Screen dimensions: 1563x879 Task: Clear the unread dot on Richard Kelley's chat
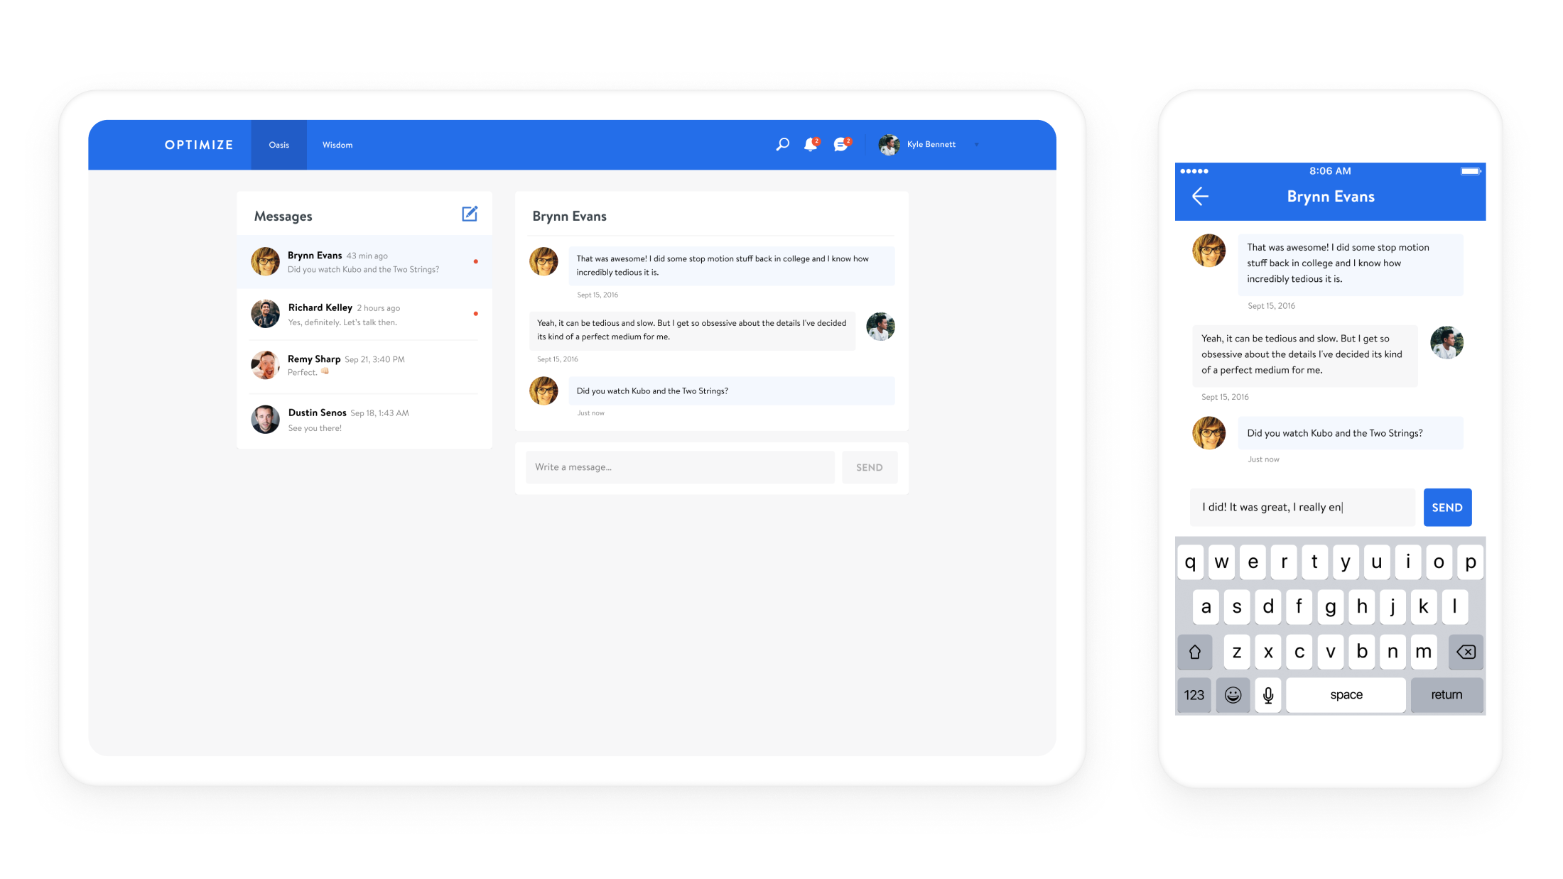click(x=476, y=312)
